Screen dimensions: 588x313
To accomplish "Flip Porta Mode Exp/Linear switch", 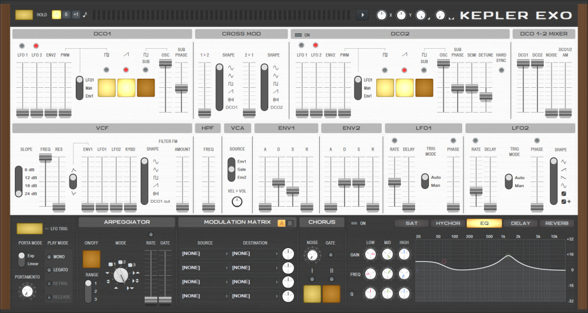I will click(x=21, y=260).
